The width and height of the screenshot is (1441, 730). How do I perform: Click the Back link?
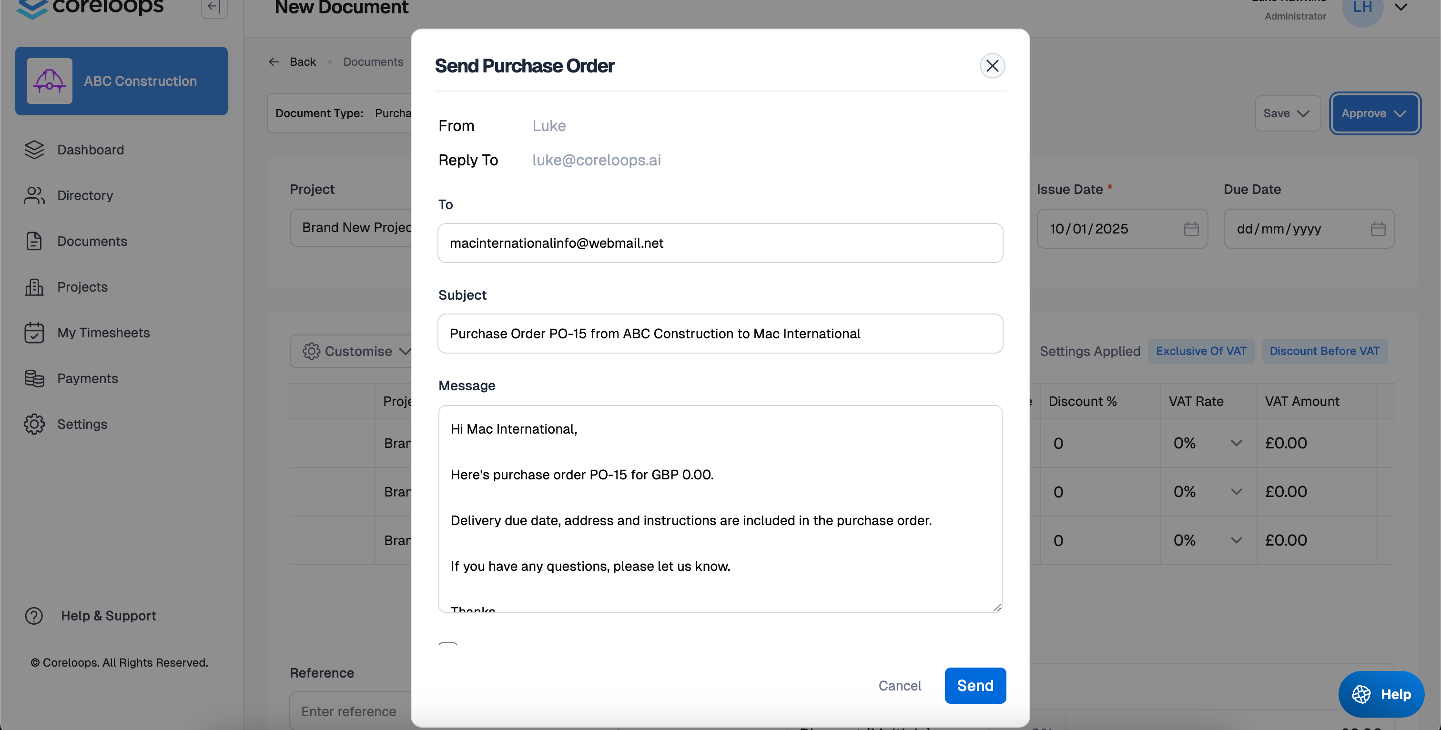pos(303,61)
